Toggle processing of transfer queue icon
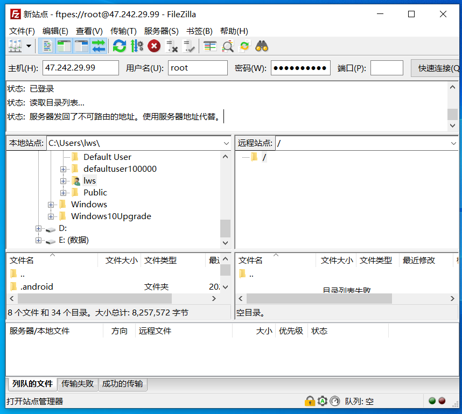Screen dimensions: 462x414 click(x=137, y=46)
